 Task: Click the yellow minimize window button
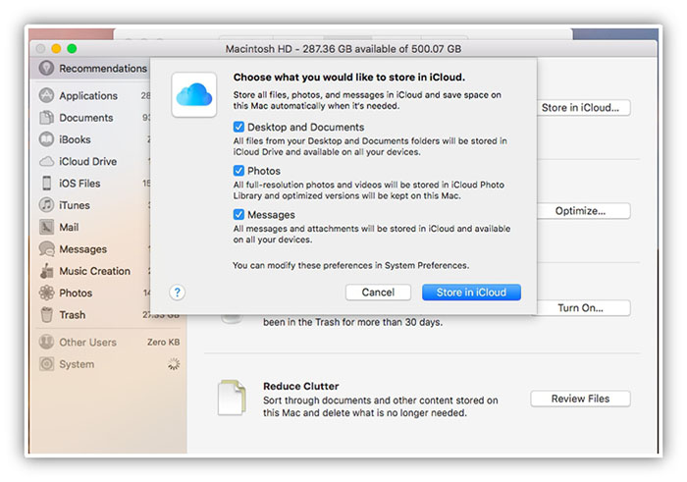[x=56, y=49]
